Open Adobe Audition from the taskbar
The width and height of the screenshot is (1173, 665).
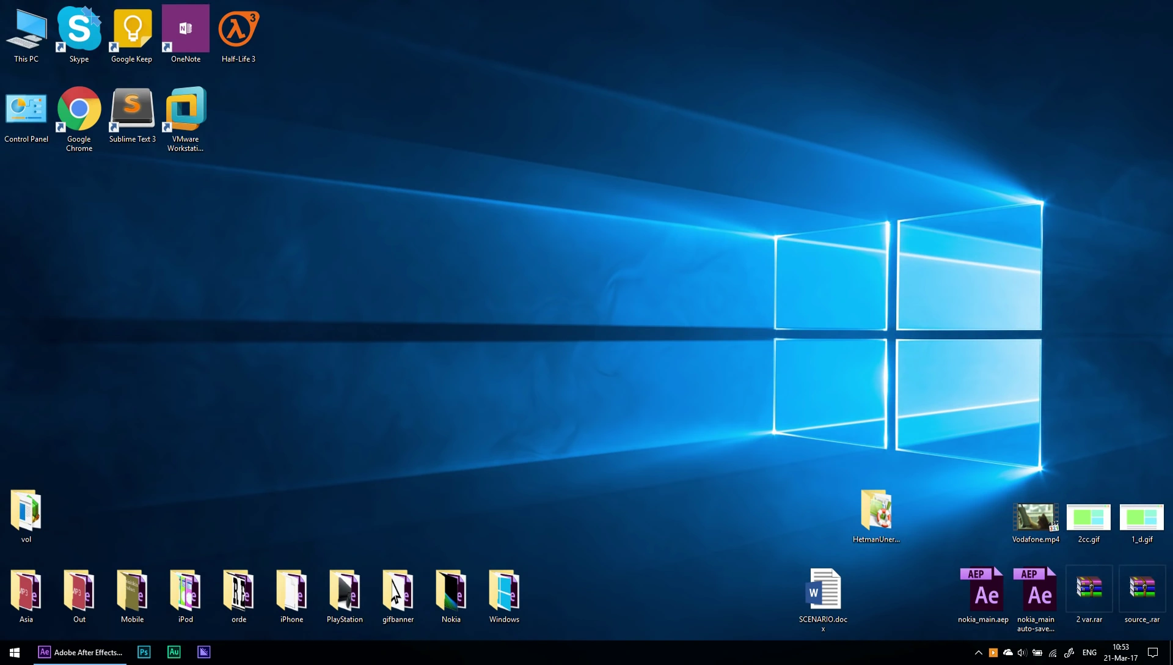pyautogui.click(x=174, y=652)
